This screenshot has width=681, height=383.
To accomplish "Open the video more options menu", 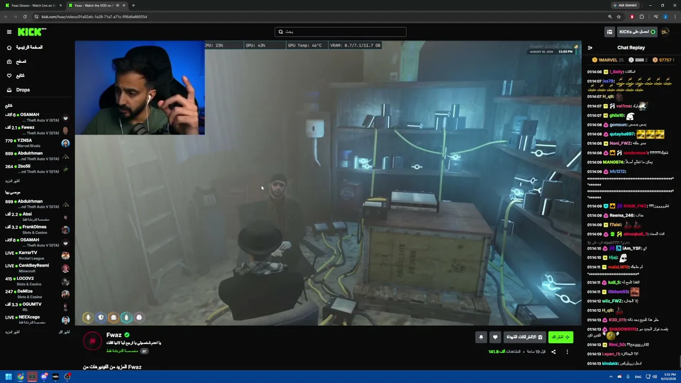I will pyautogui.click(x=567, y=352).
